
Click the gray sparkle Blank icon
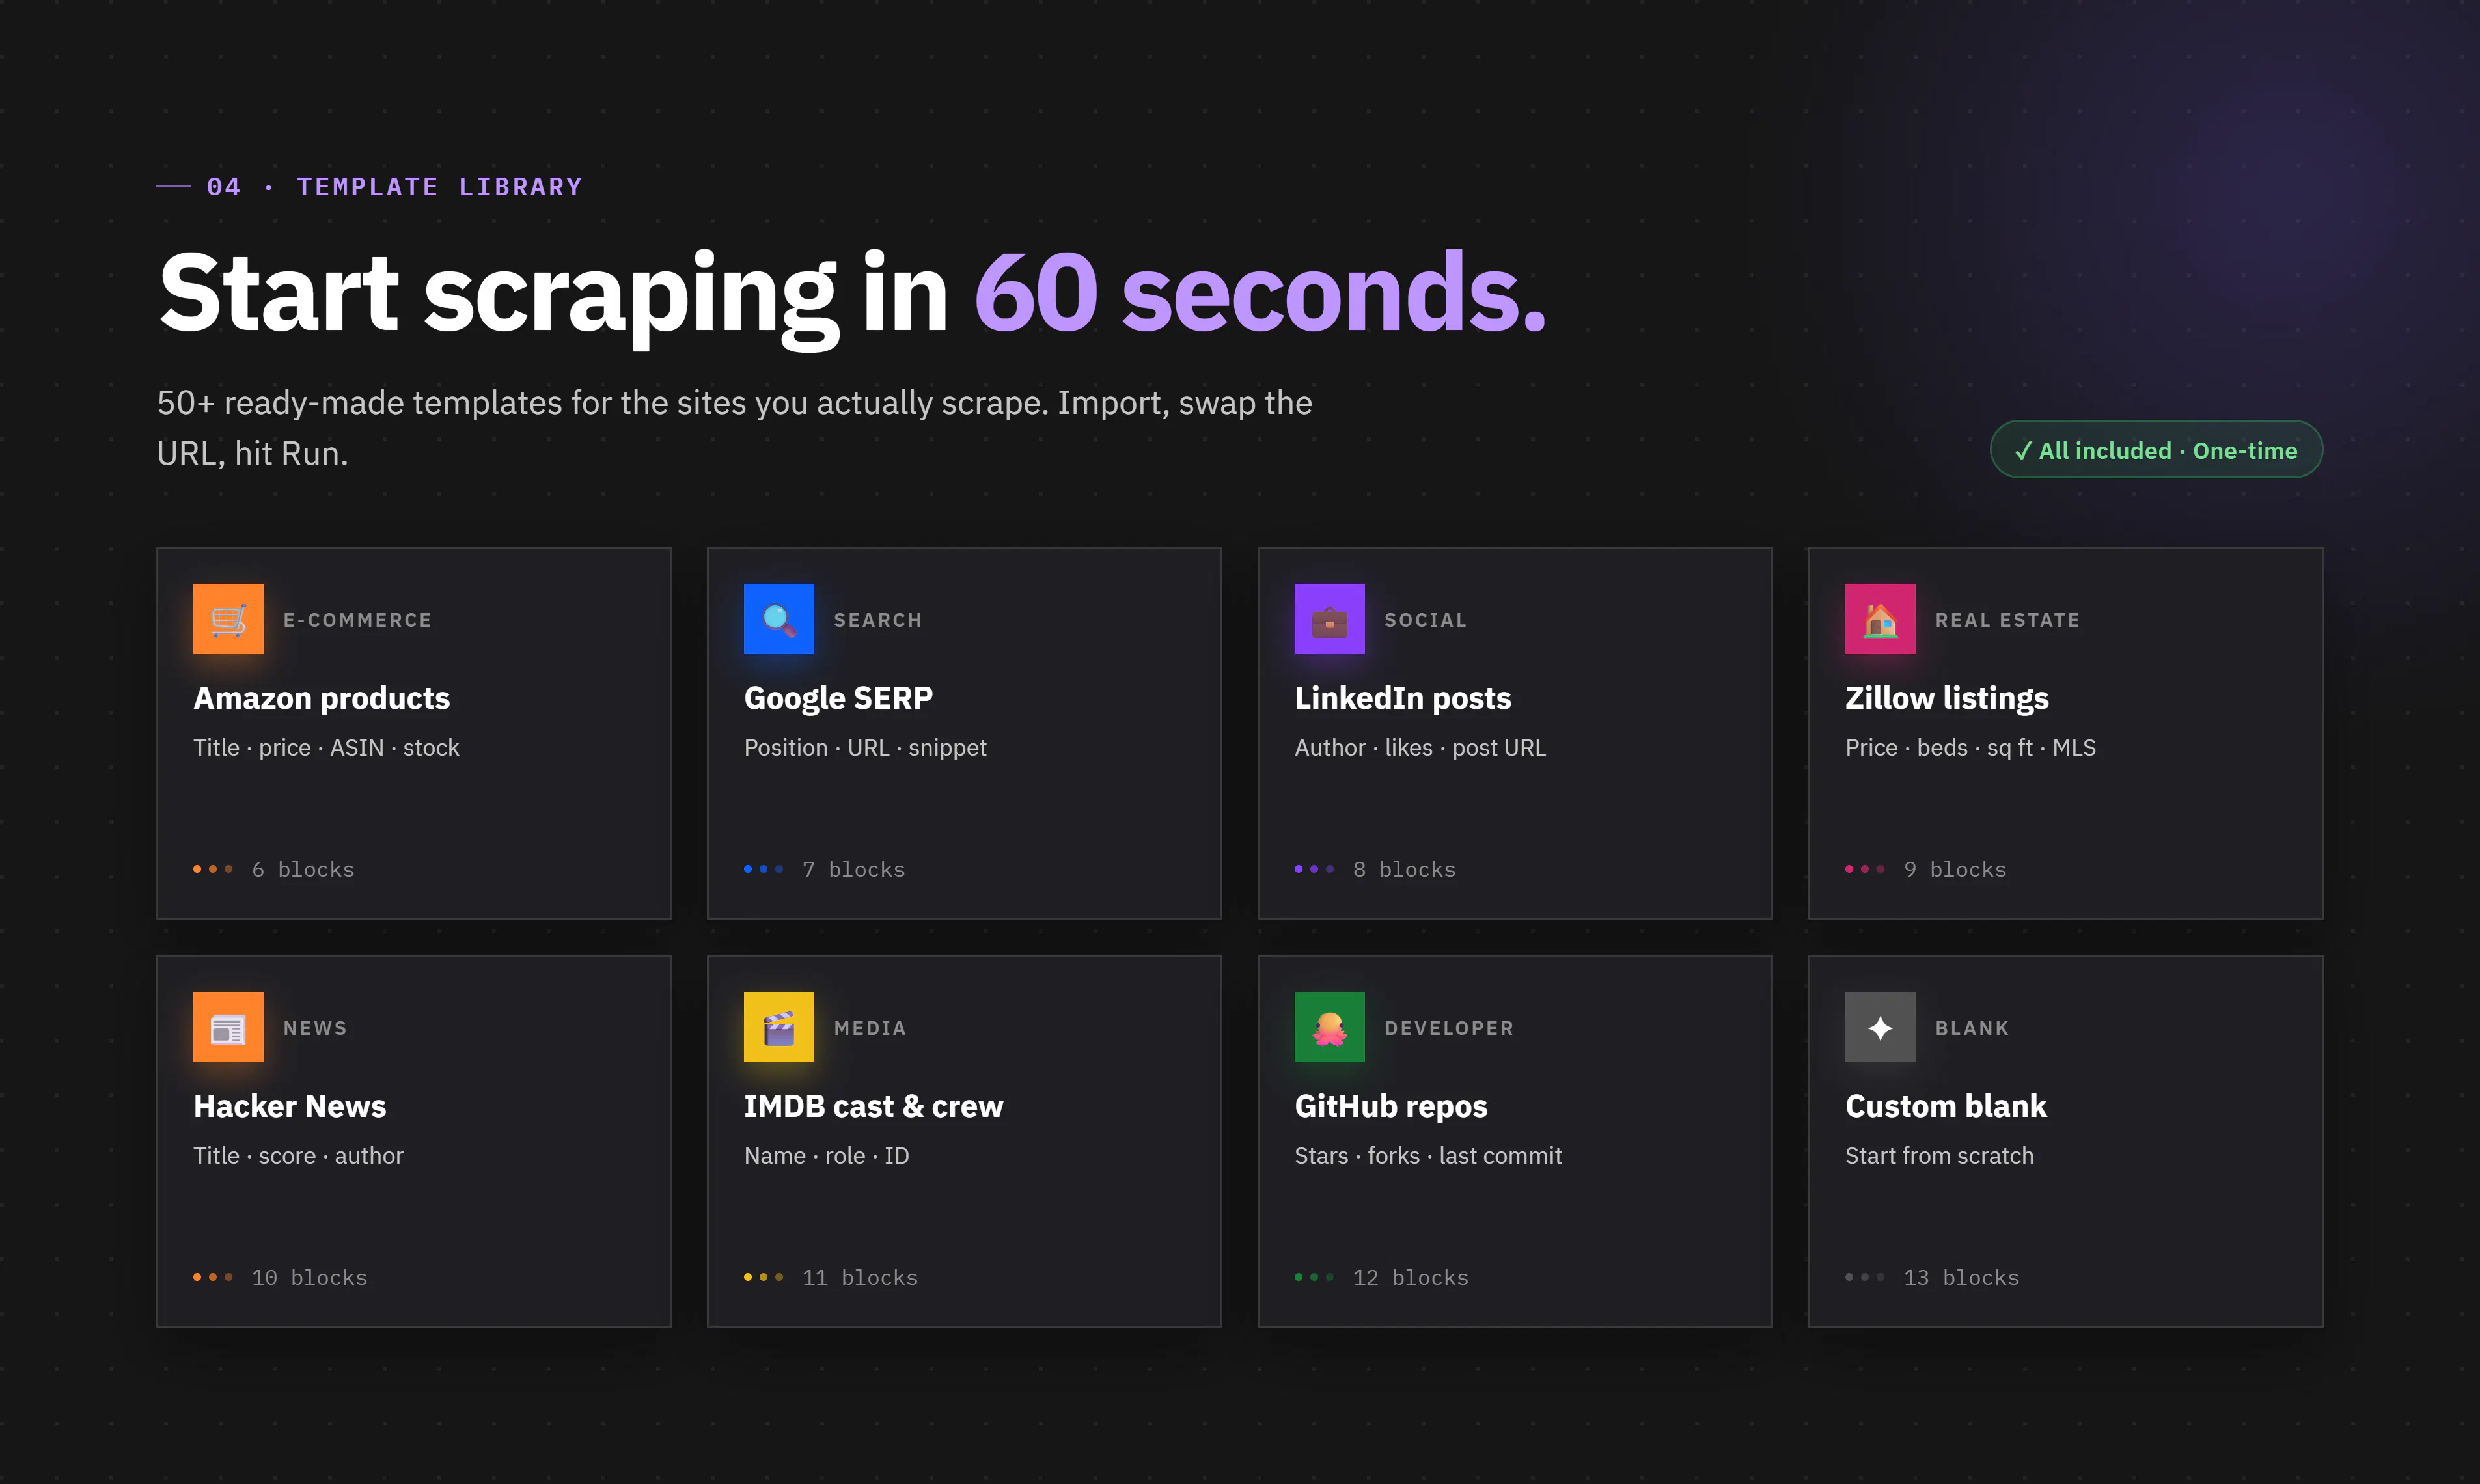[x=1880, y=1027]
